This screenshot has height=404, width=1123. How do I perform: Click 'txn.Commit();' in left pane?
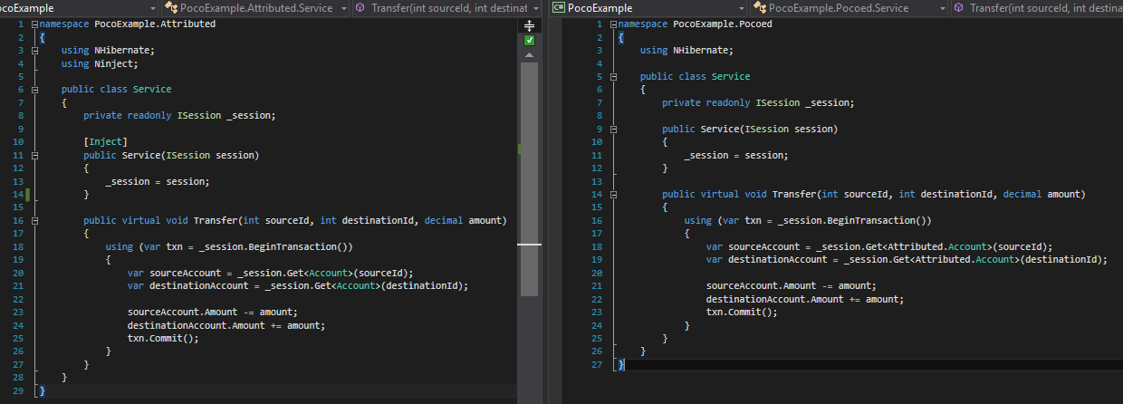[x=163, y=339]
